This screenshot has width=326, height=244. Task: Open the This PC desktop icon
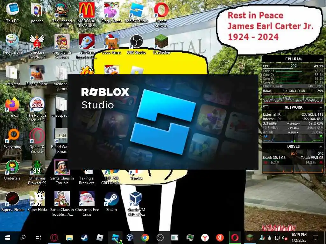click(12, 12)
